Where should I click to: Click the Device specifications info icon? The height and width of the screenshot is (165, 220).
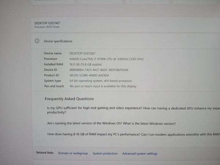(37, 41)
